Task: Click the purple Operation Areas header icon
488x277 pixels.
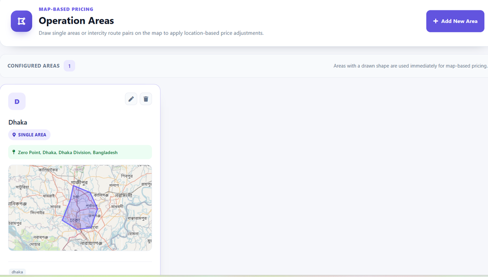Action: (x=21, y=21)
